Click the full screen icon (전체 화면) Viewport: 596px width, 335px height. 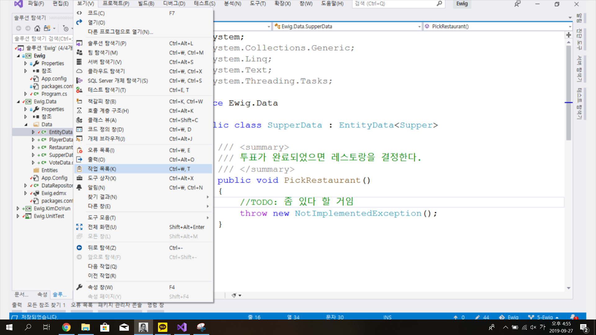coord(79,227)
